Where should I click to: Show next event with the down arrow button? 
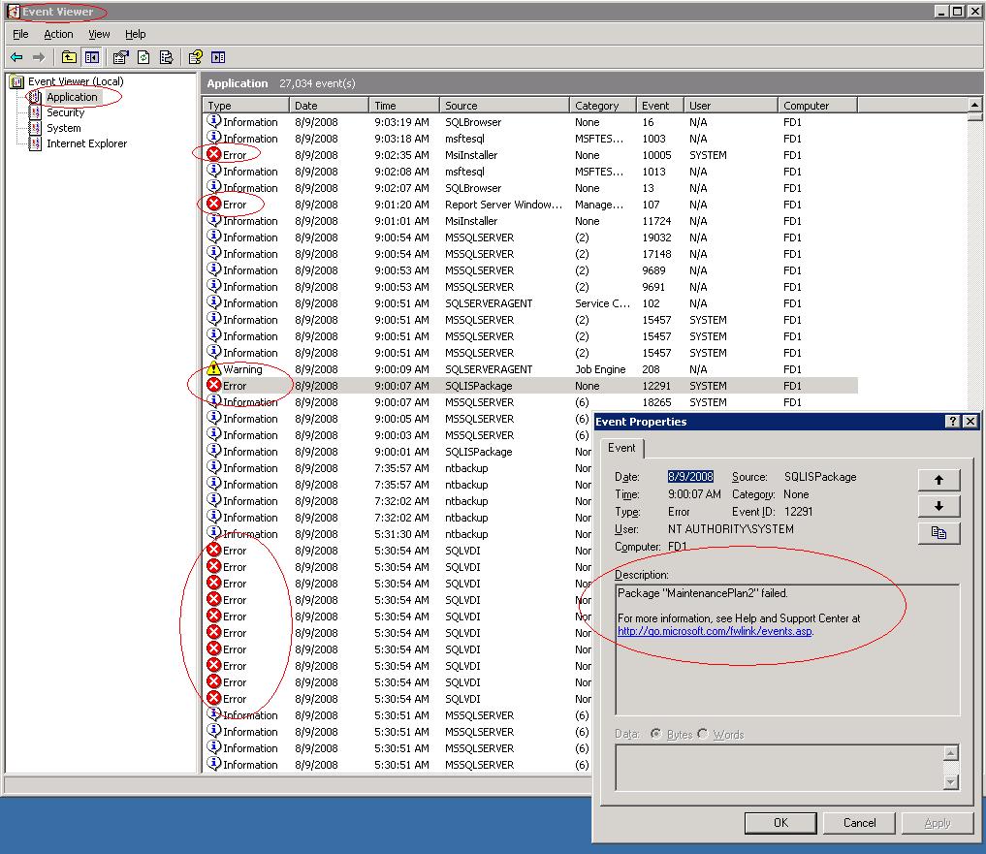tap(938, 506)
